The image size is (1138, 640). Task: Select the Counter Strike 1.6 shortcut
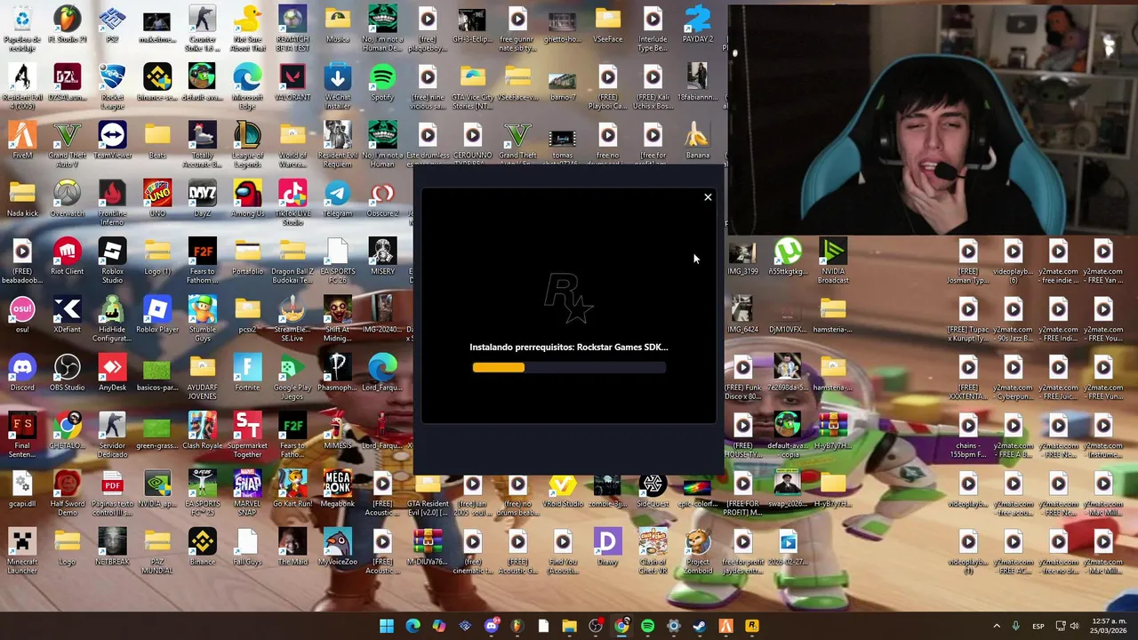202,27
